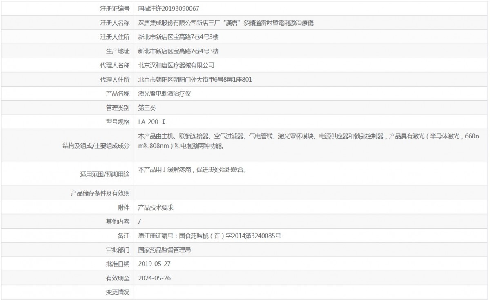Viewport: 490px width, 300px height.
Task: Click approval date 2019-05-27
Action: (154, 264)
